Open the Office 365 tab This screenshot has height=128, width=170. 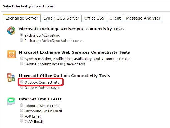94,18
